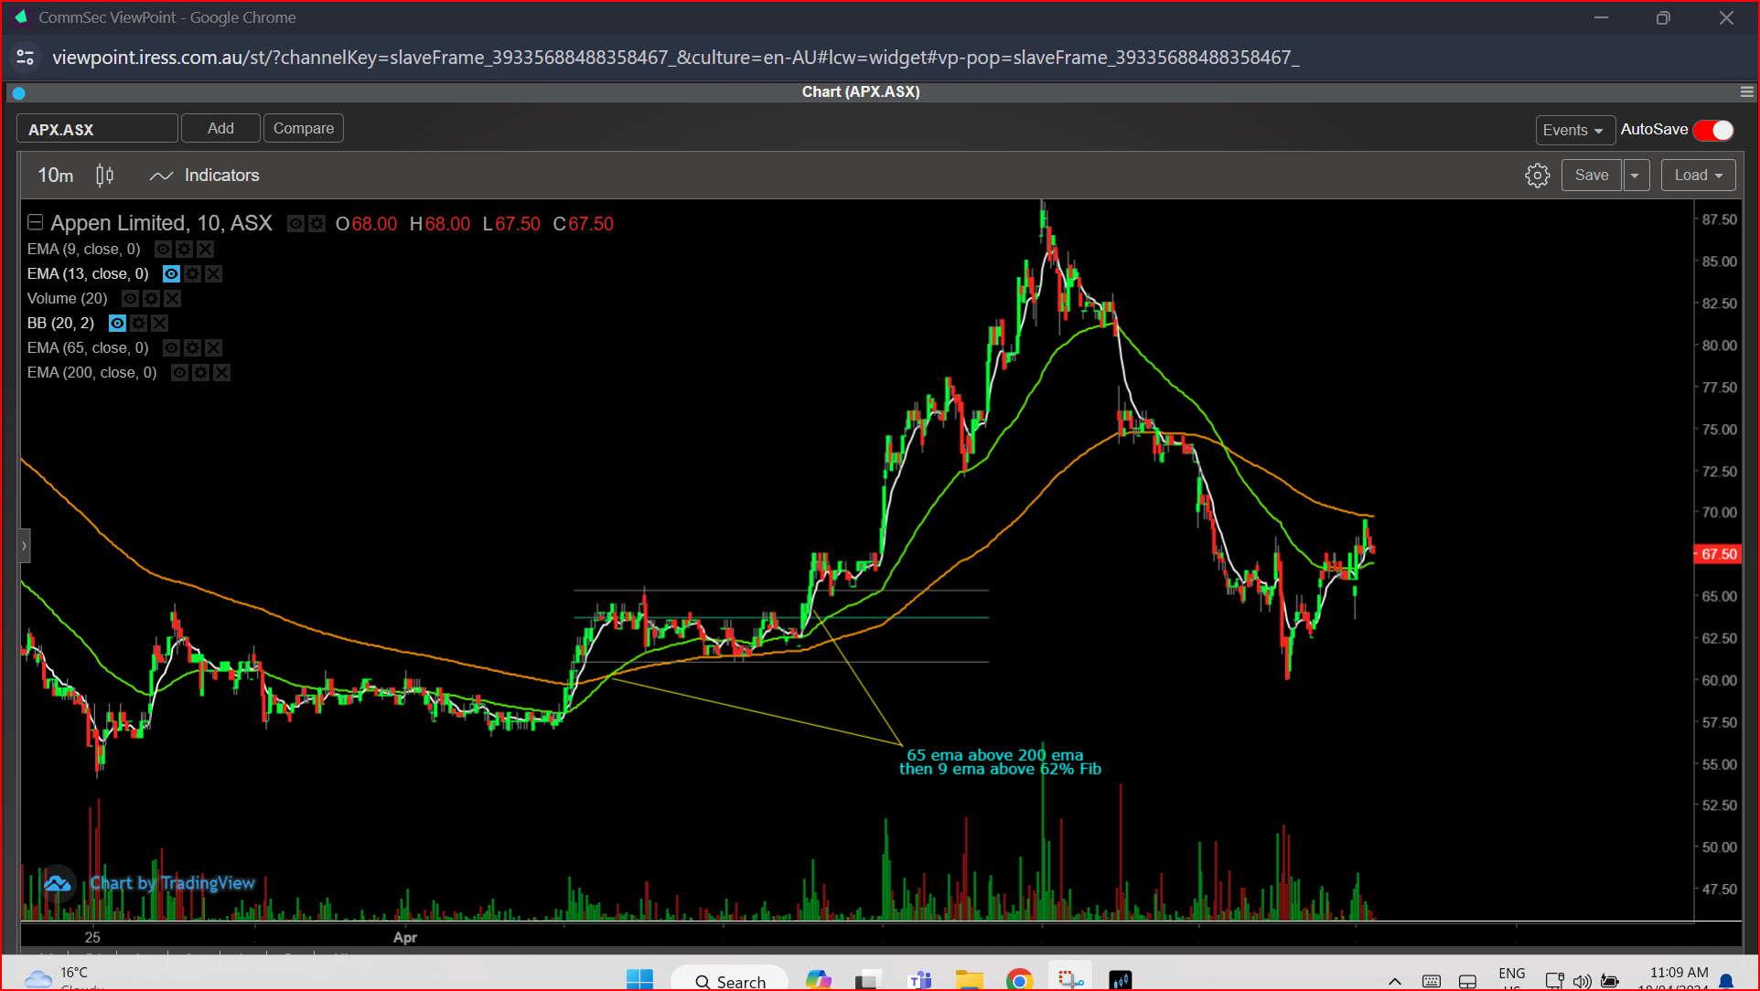Click the Save chart button
The height and width of the screenshot is (991, 1760).
click(1591, 175)
